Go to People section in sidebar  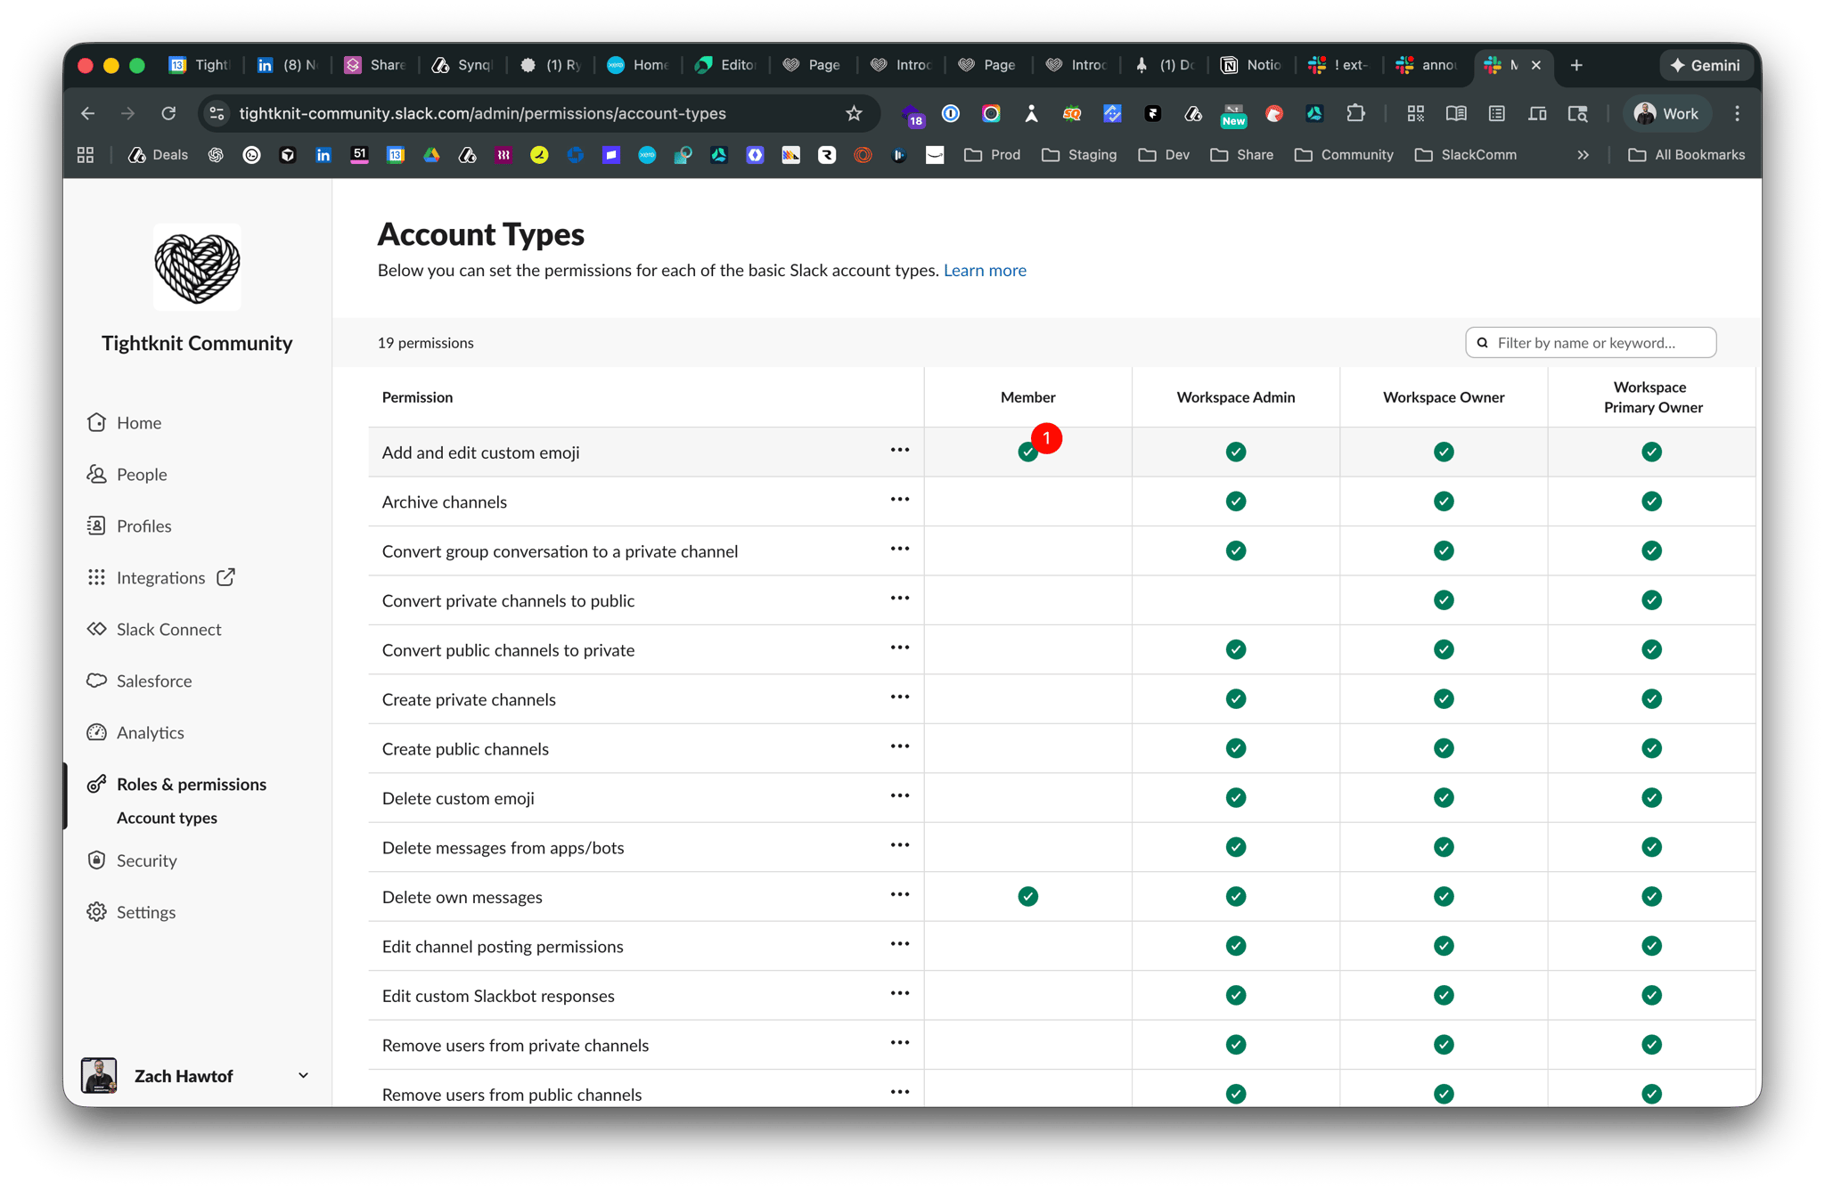click(x=141, y=475)
